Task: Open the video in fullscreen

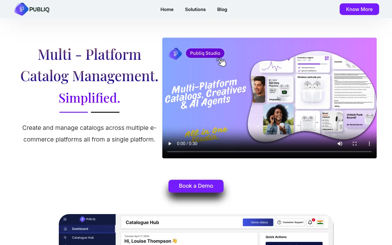Action: click(355, 144)
